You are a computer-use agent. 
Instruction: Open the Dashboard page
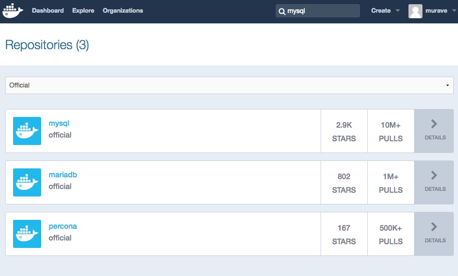tap(48, 10)
